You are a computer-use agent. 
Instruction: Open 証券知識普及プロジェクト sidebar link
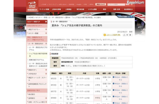coord(37,85)
